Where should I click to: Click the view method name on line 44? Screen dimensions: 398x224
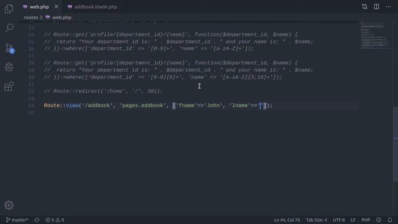[72, 106]
